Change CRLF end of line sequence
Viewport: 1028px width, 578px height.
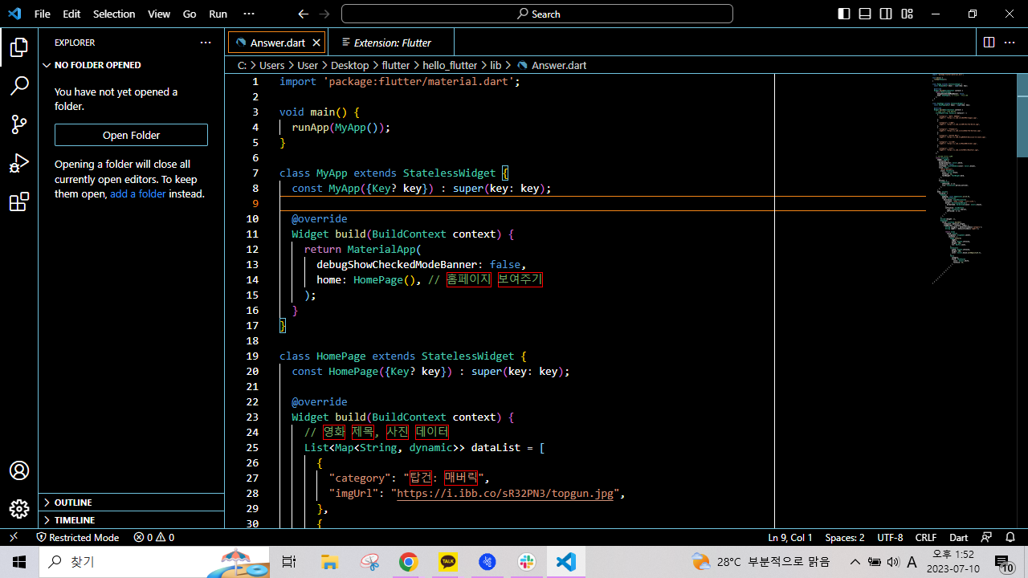[926, 537]
